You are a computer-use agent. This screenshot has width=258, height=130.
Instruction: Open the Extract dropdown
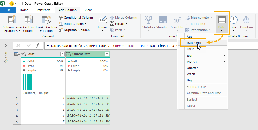click(118, 24)
